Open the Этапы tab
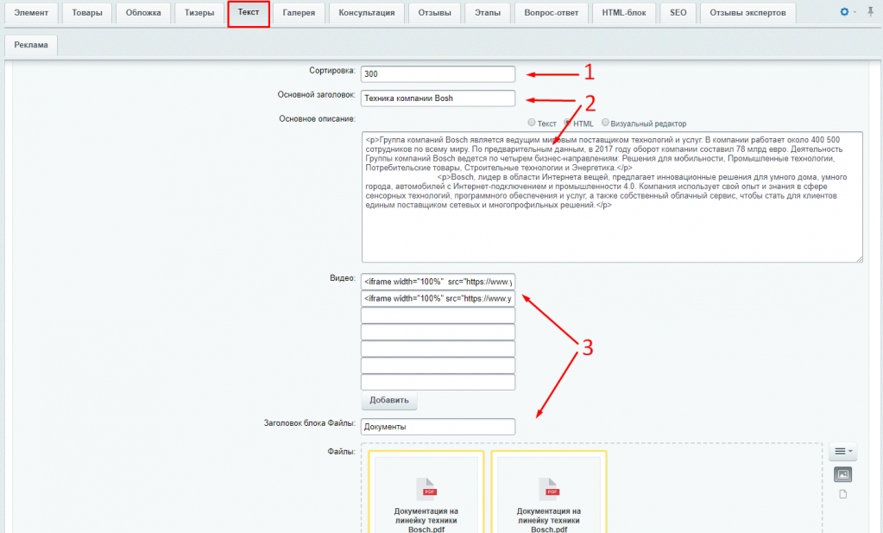This screenshot has width=883, height=533. (x=488, y=12)
